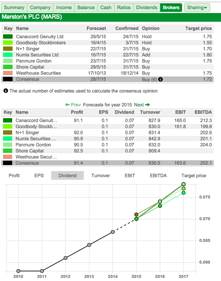
Task: Switch to the Income tab
Action: pos(64,7)
